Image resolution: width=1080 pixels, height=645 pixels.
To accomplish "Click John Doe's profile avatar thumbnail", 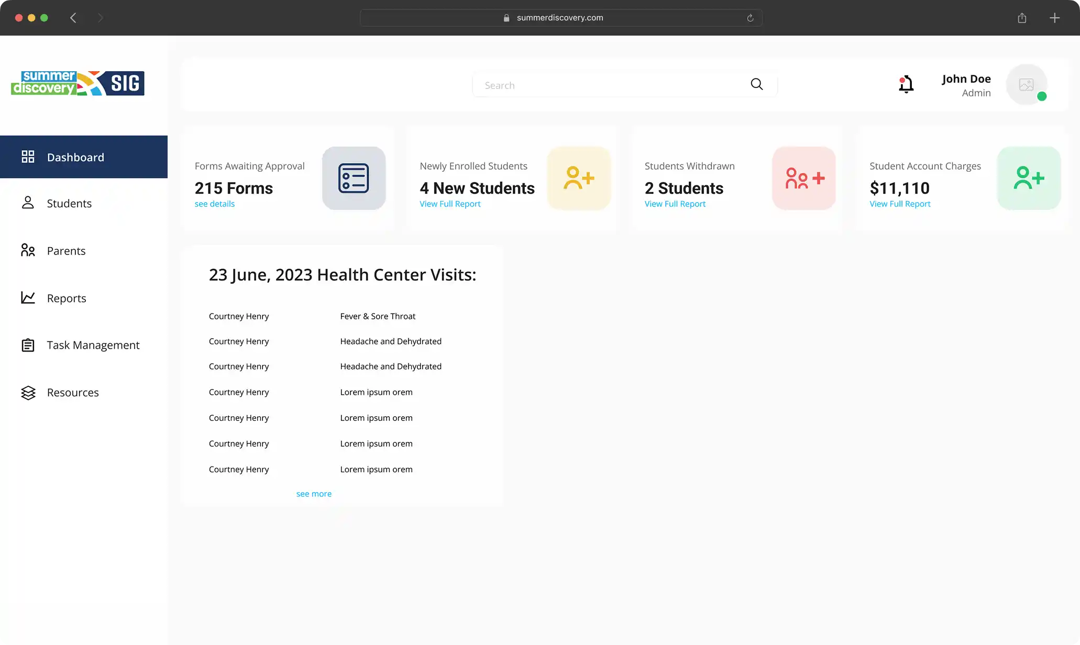I will [1026, 84].
